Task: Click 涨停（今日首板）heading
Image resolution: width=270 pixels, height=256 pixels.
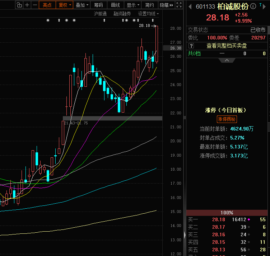Action: click(225, 110)
